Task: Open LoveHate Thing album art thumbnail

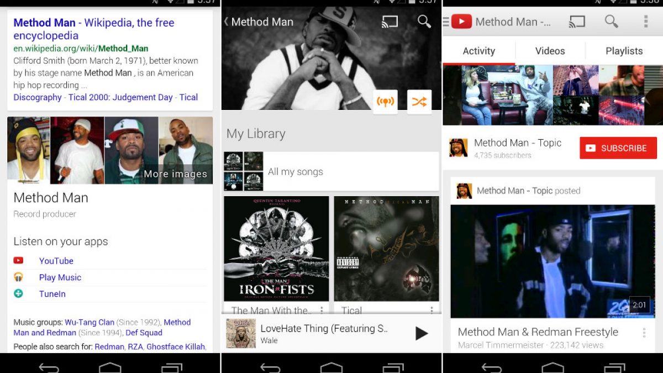Action: [x=241, y=333]
